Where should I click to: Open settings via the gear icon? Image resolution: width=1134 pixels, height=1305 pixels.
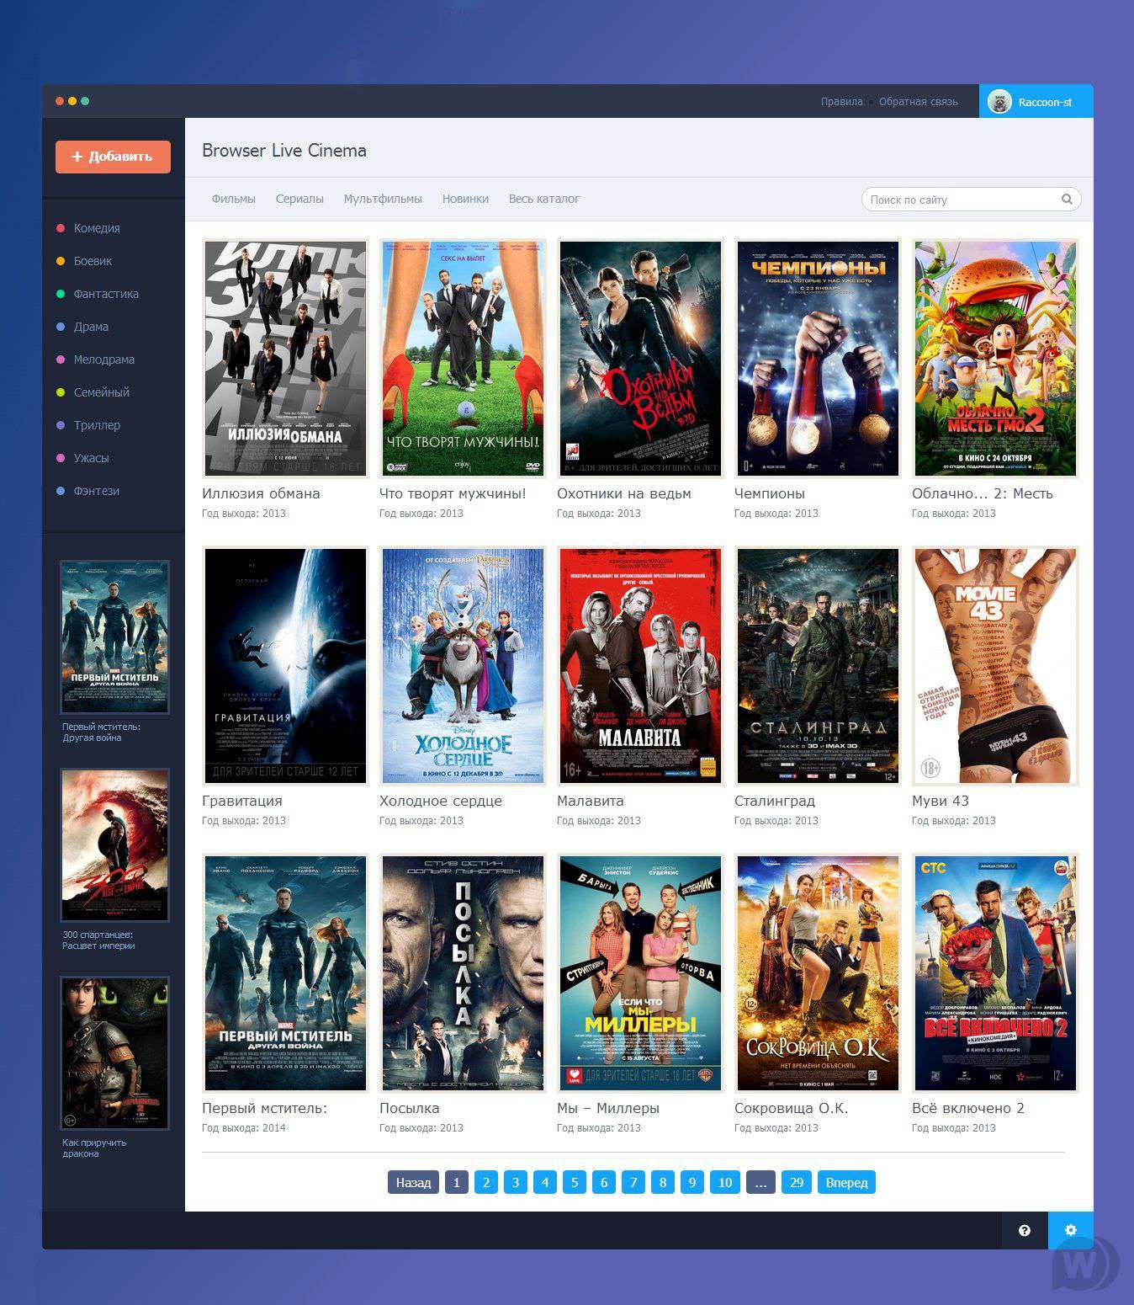[1070, 1230]
